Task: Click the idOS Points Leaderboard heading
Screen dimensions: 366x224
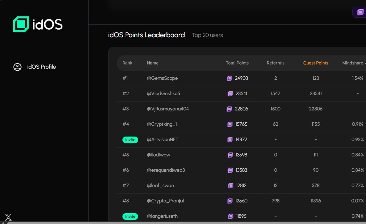Action: (x=146, y=35)
